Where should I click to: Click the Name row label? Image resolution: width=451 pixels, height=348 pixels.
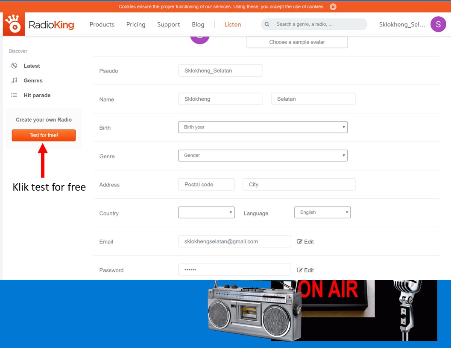coord(107,99)
